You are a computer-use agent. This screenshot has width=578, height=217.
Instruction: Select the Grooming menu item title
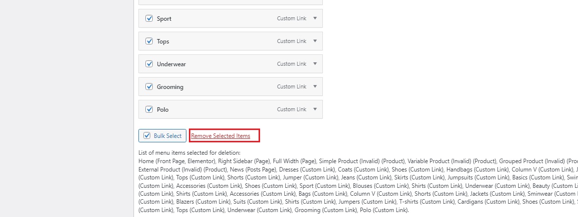click(170, 87)
